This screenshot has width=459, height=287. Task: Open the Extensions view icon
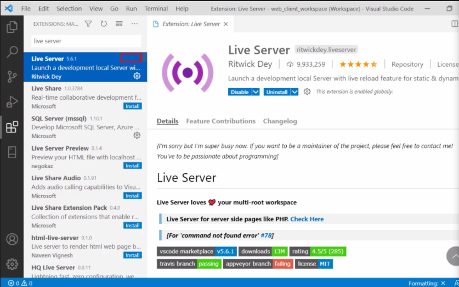coord(12,127)
